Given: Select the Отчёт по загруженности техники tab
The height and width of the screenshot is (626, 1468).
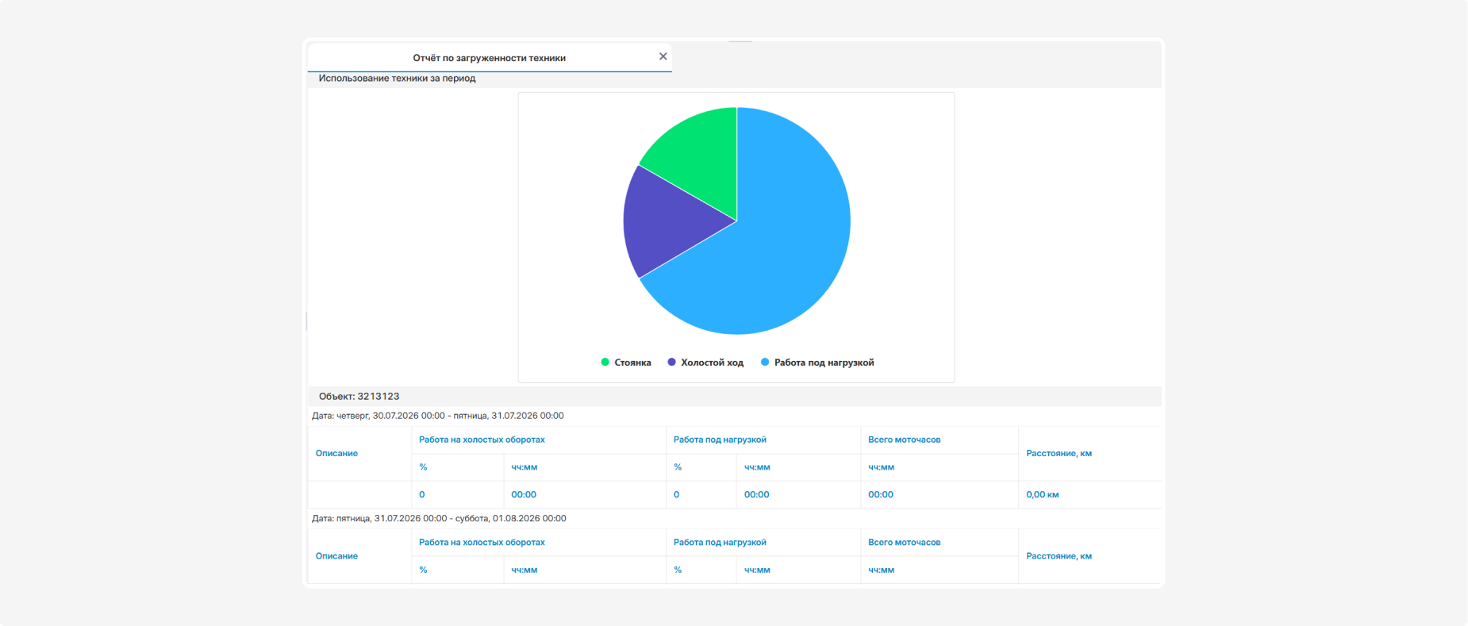Looking at the screenshot, I should click(489, 58).
